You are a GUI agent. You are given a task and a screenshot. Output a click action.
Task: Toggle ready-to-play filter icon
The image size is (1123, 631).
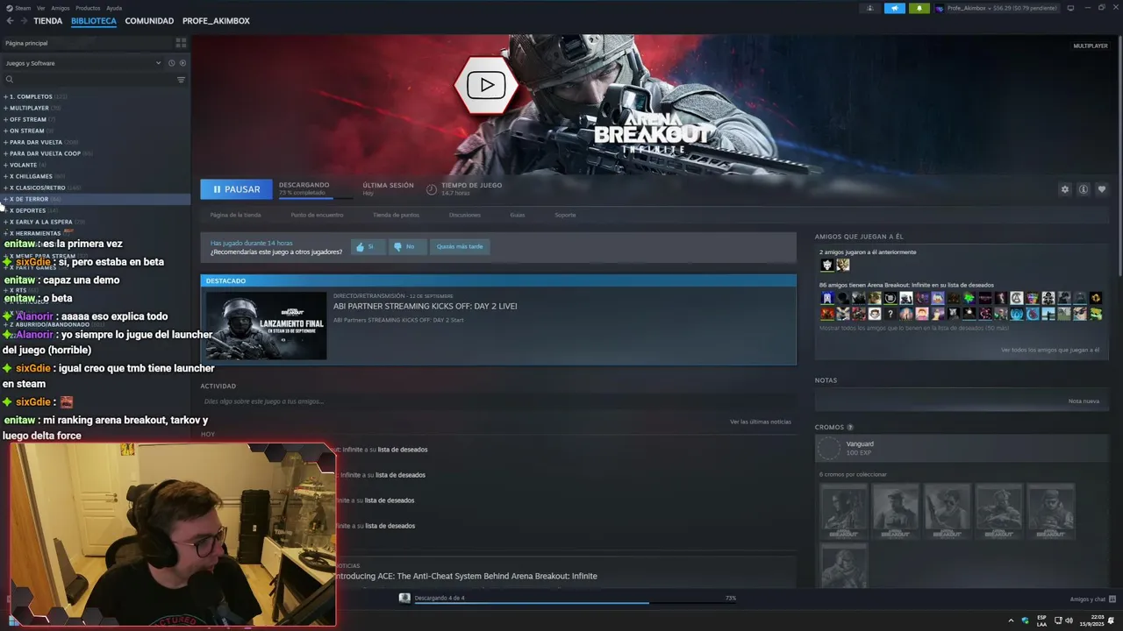pyautogui.click(x=182, y=63)
